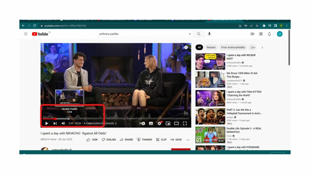Viewport: 310px width, 174px height.
Task: Select the From AnthonyPadilla filter tab
Action: [x=233, y=47]
